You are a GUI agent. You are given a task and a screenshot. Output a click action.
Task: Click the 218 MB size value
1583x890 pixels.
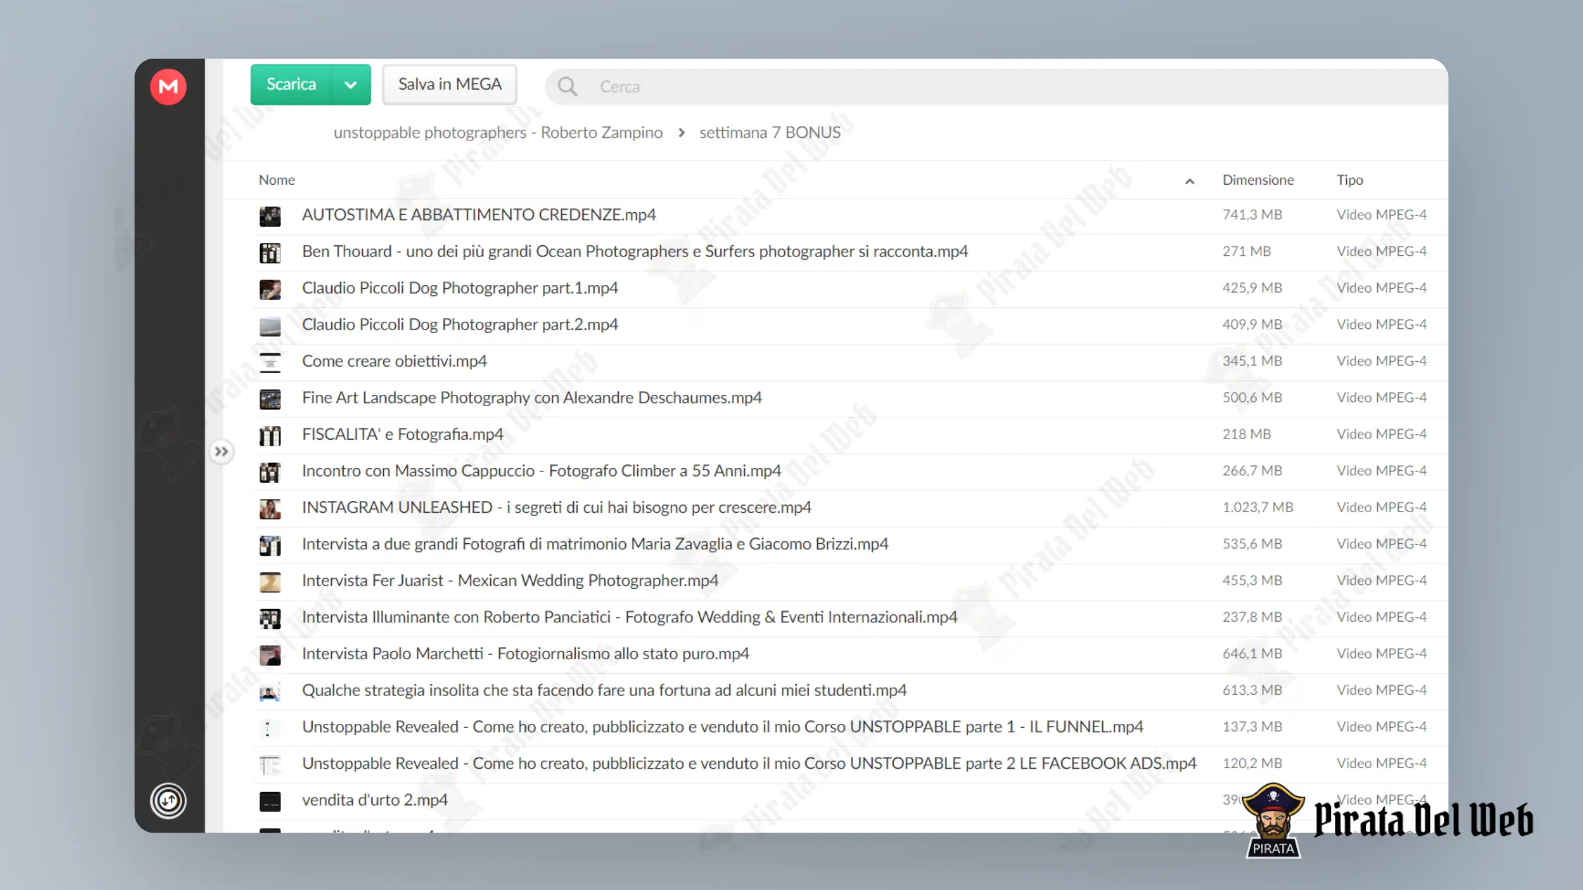coord(1247,434)
